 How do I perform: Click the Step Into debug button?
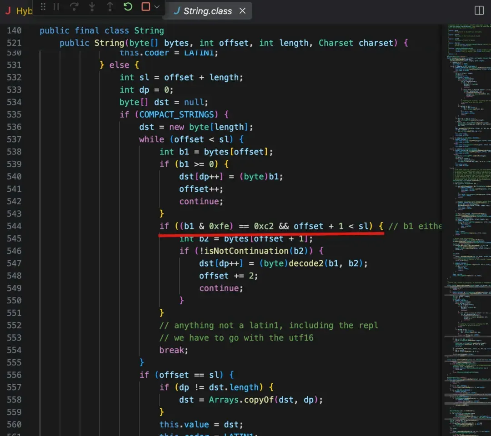tap(92, 6)
